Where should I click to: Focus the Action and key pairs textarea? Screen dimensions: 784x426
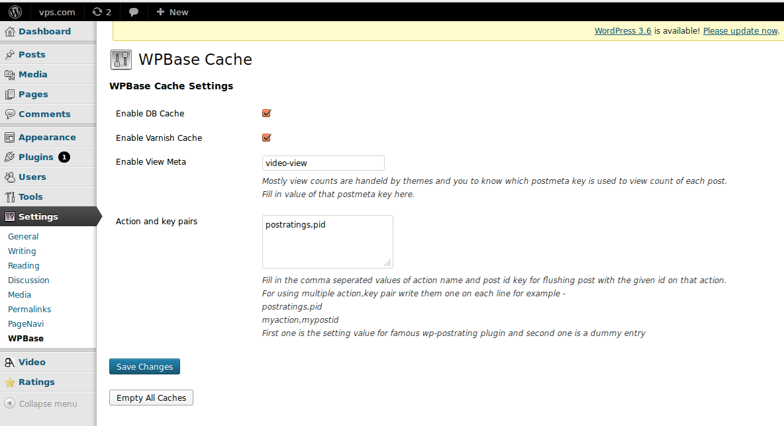coord(328,241)
